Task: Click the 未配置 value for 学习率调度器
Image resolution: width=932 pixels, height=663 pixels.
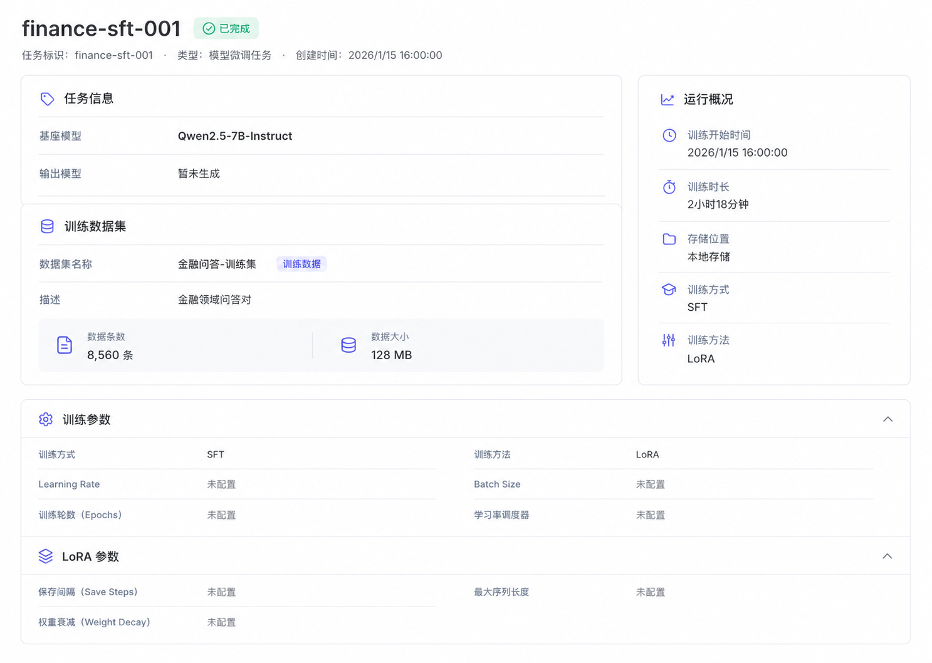Action: [651, 515]
